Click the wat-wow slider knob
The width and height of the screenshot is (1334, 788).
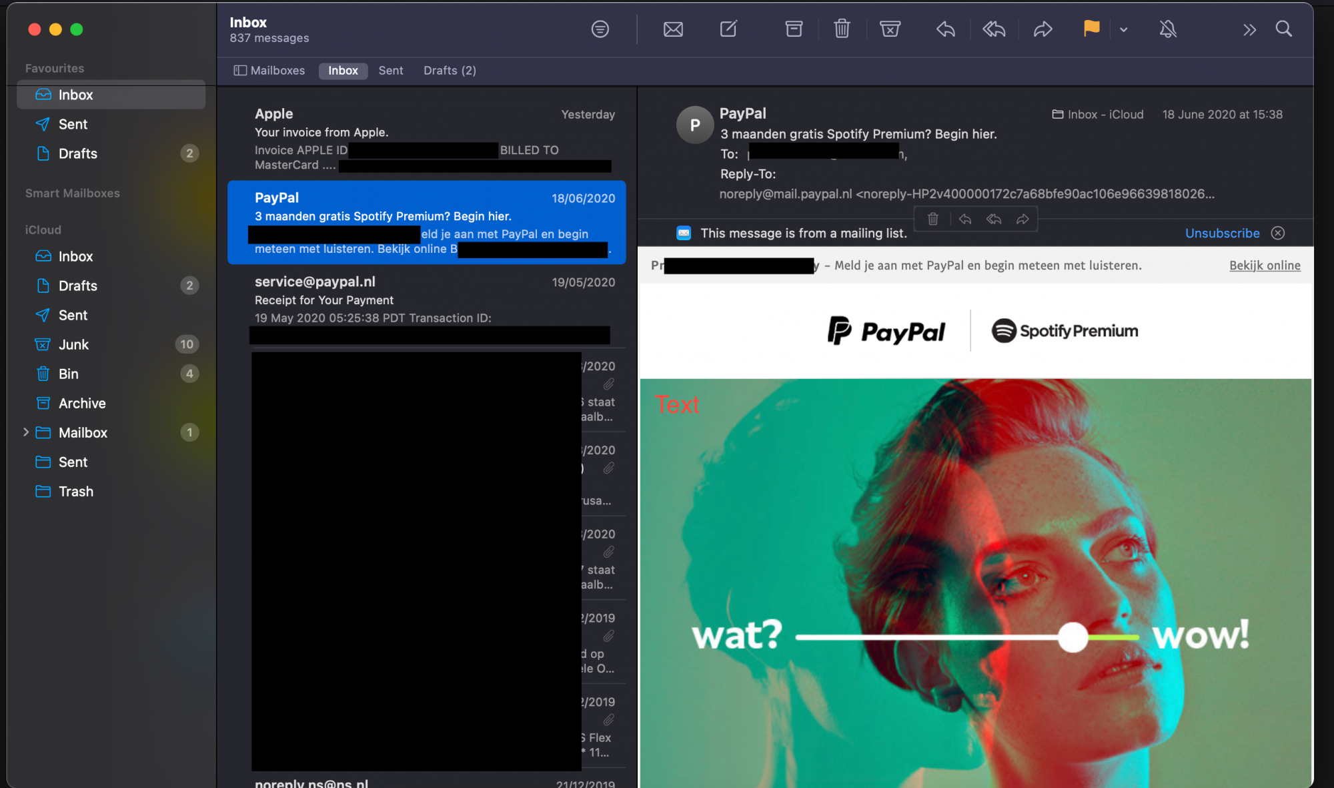1073,637
